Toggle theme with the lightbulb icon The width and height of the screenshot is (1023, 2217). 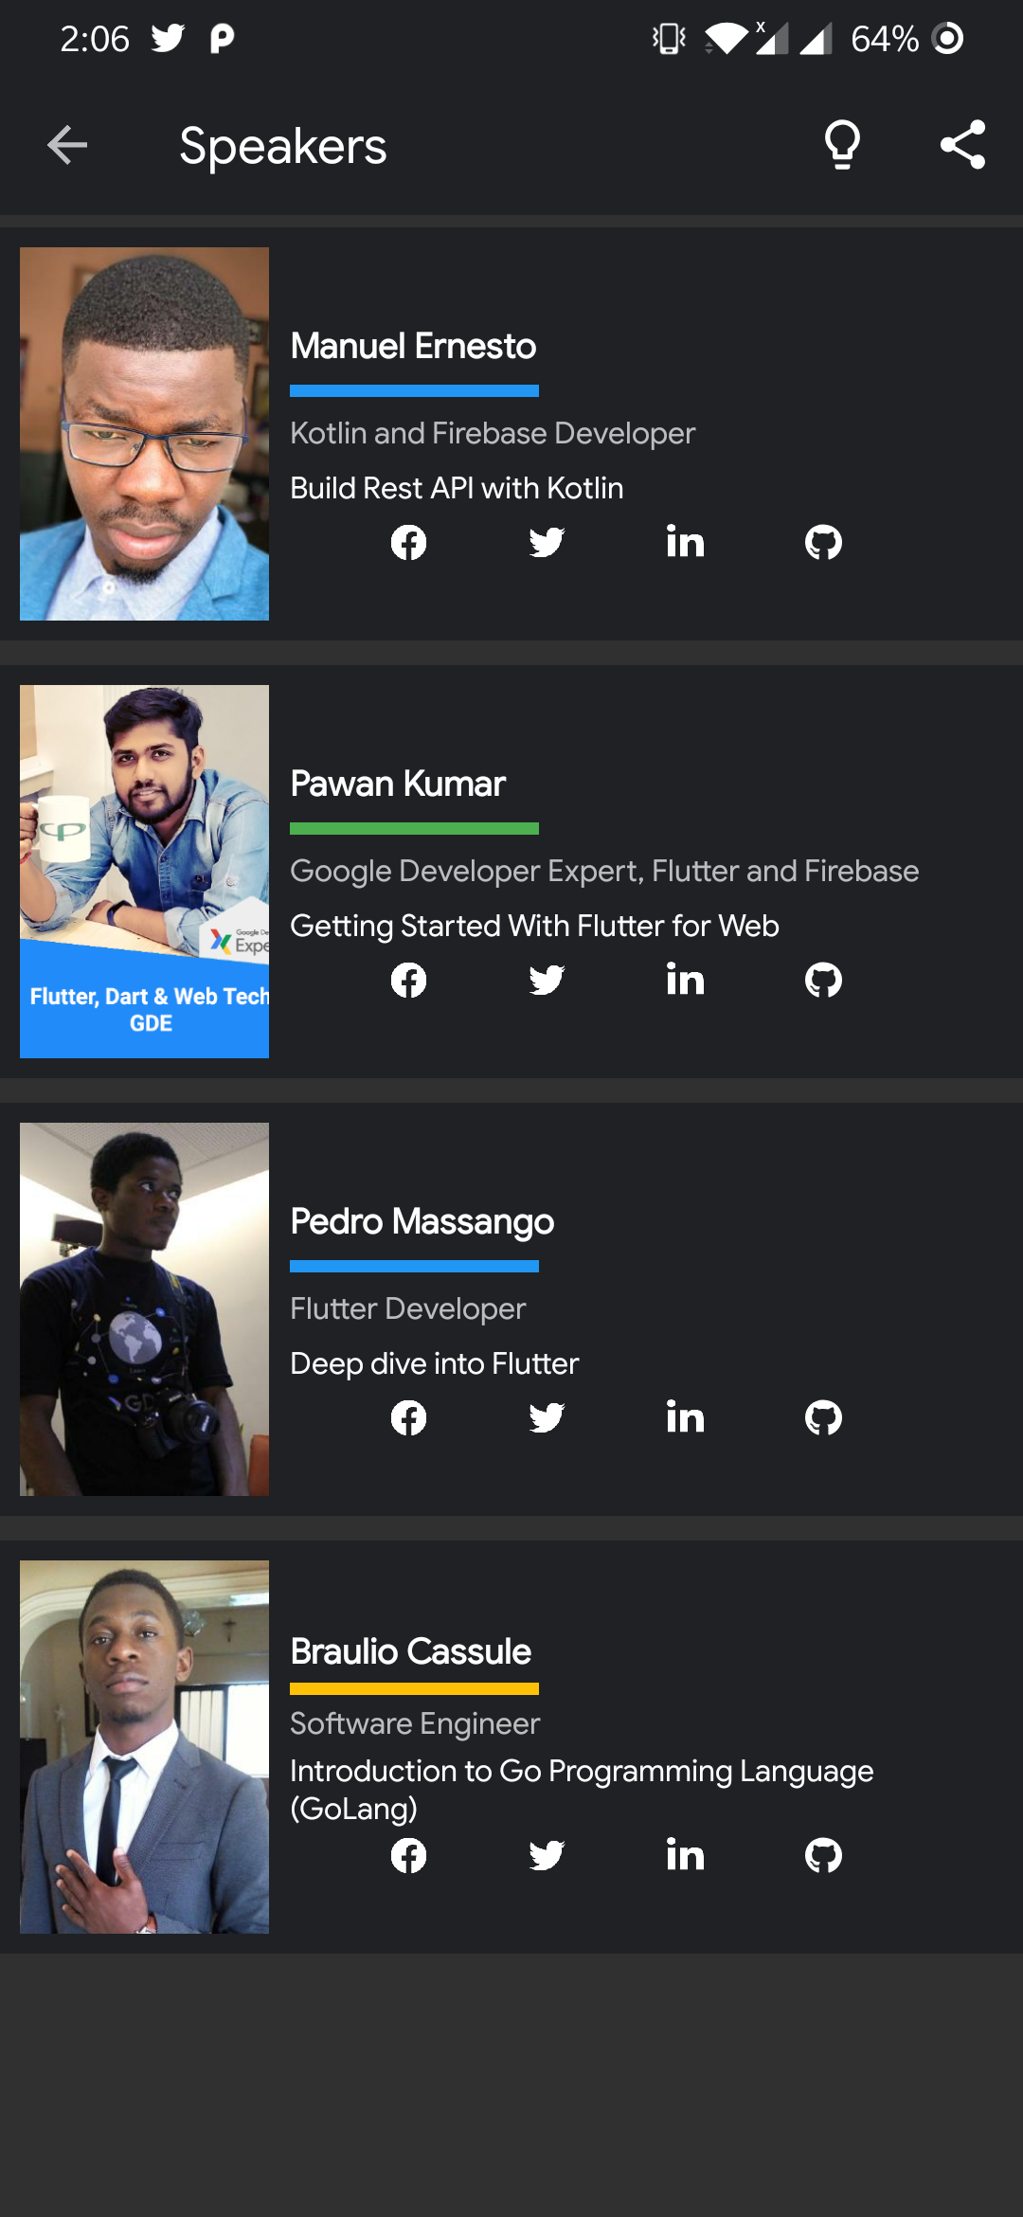[x=842, y=145]
